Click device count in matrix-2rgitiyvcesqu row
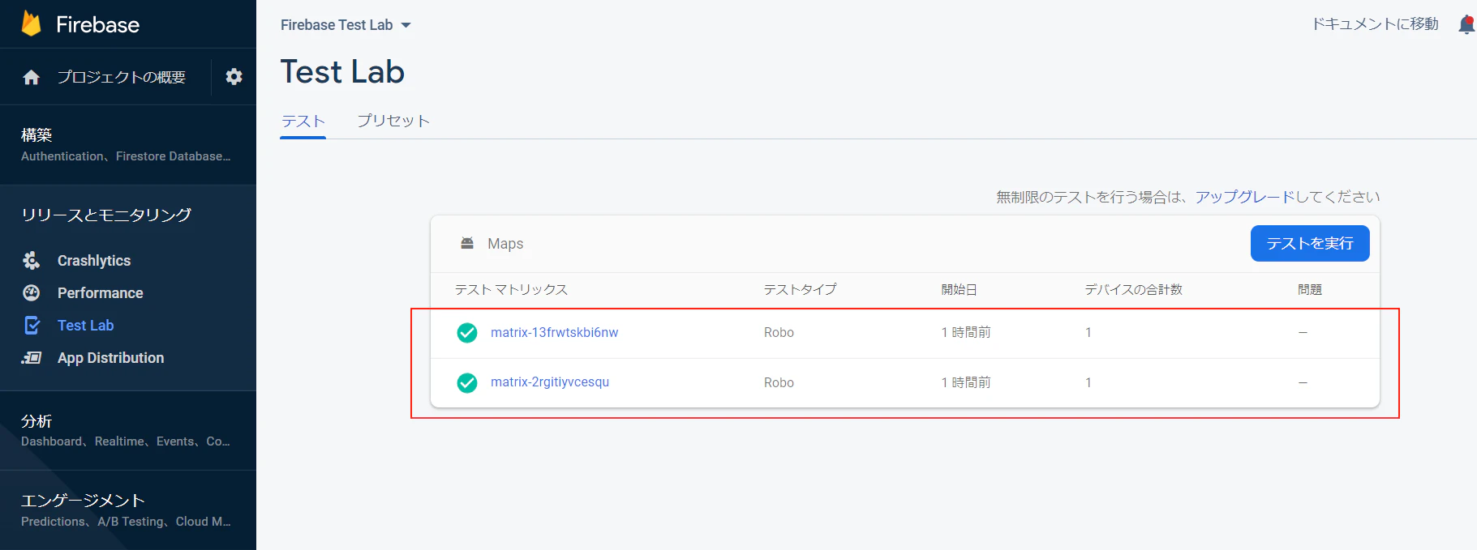The height and width of the screenshot is (550, 1477). click(x=1088, y=382)
